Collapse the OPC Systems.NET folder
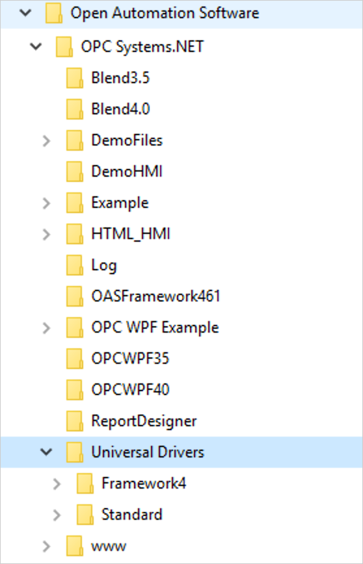 [36, 46]
